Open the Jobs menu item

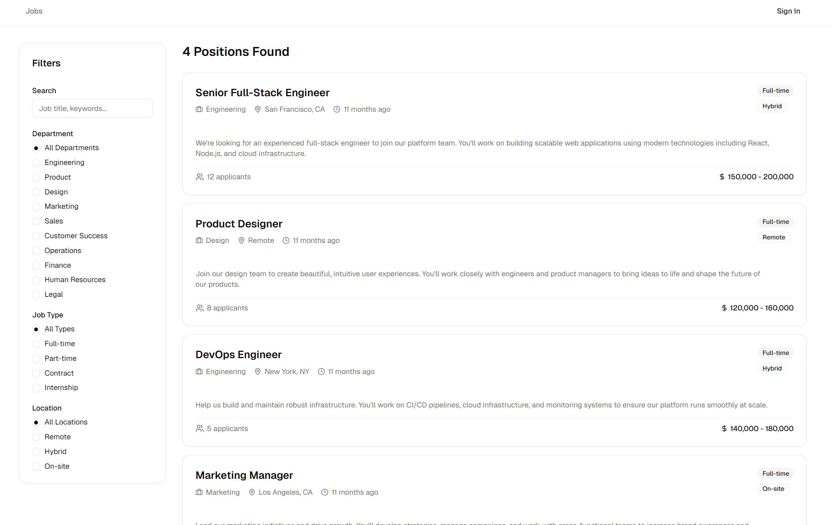tap(34, 11)
